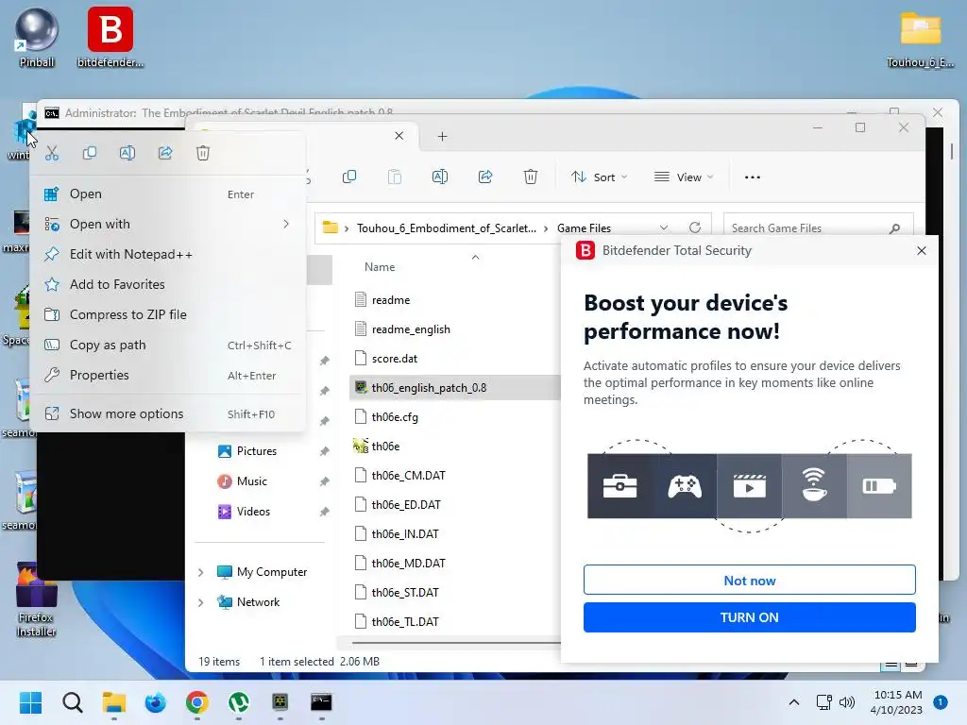Click the Delete trash icon in context menu
Viewport: 967px width, 725px height.
203,153
